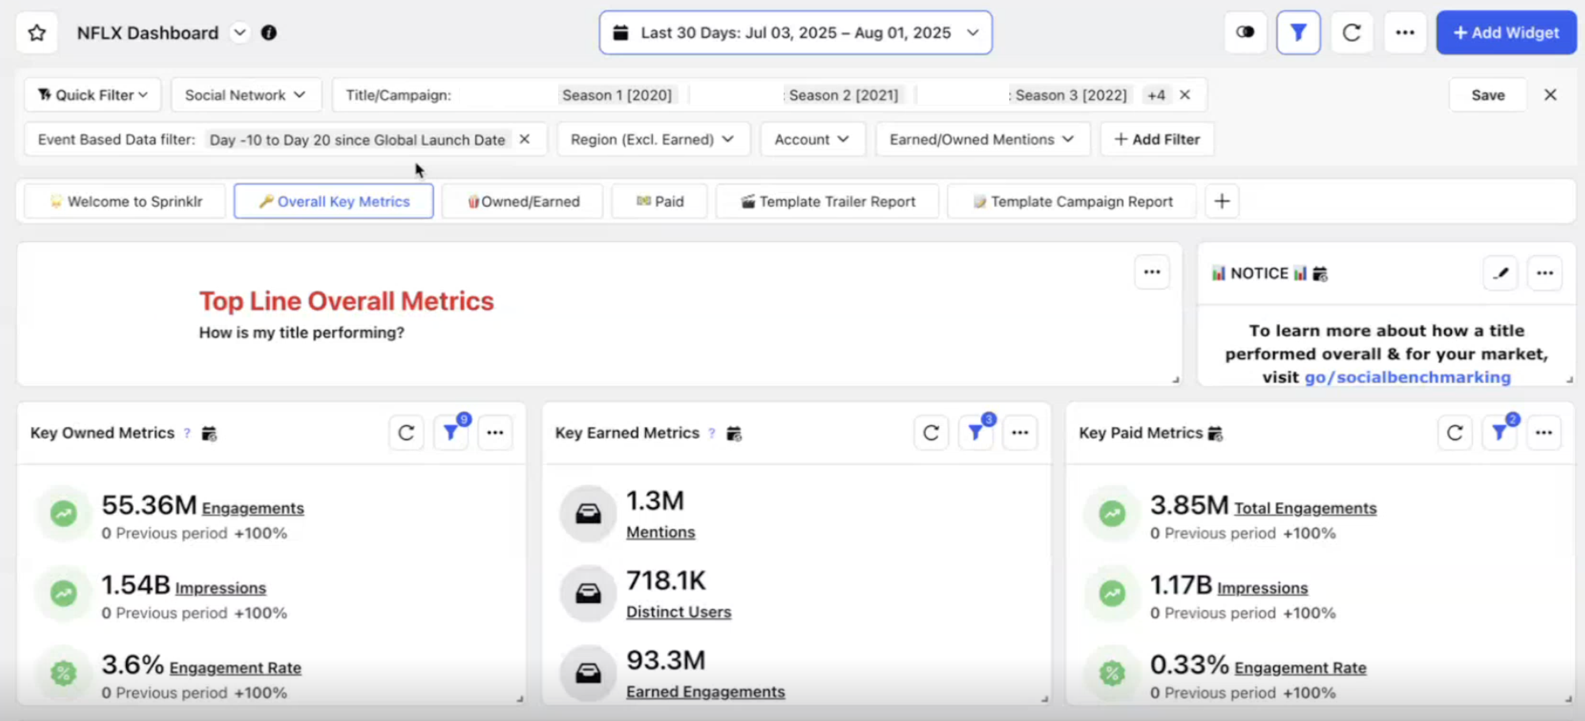Select the Season 2 [2021] filter chip

pos(843,95)
